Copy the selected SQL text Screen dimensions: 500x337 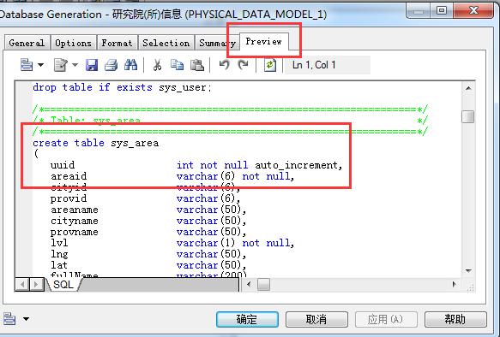click(177, 65)
